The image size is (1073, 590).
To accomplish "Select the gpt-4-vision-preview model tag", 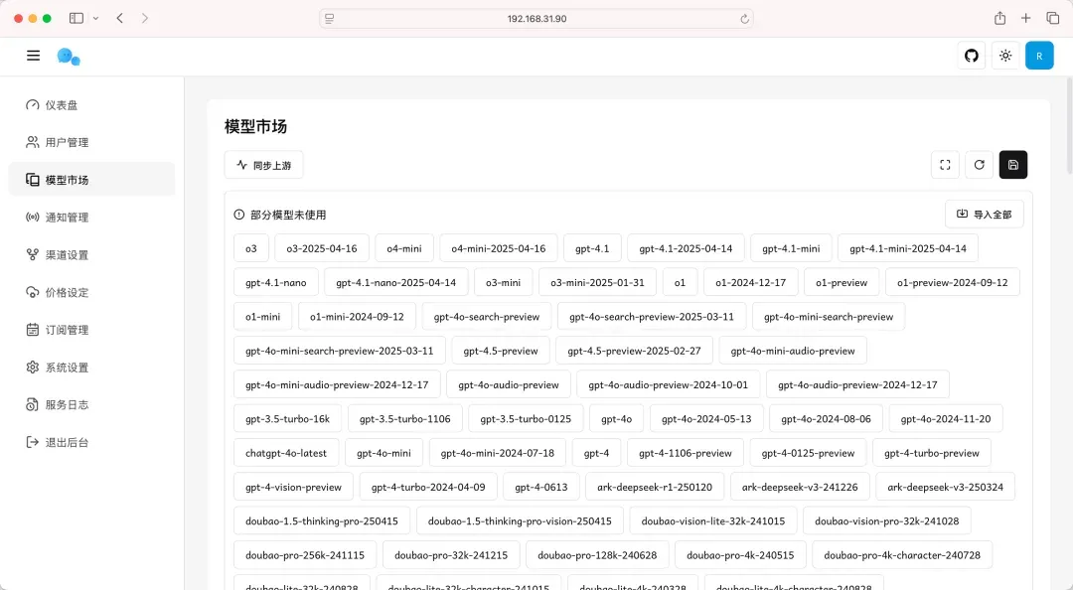I will 293,487.
